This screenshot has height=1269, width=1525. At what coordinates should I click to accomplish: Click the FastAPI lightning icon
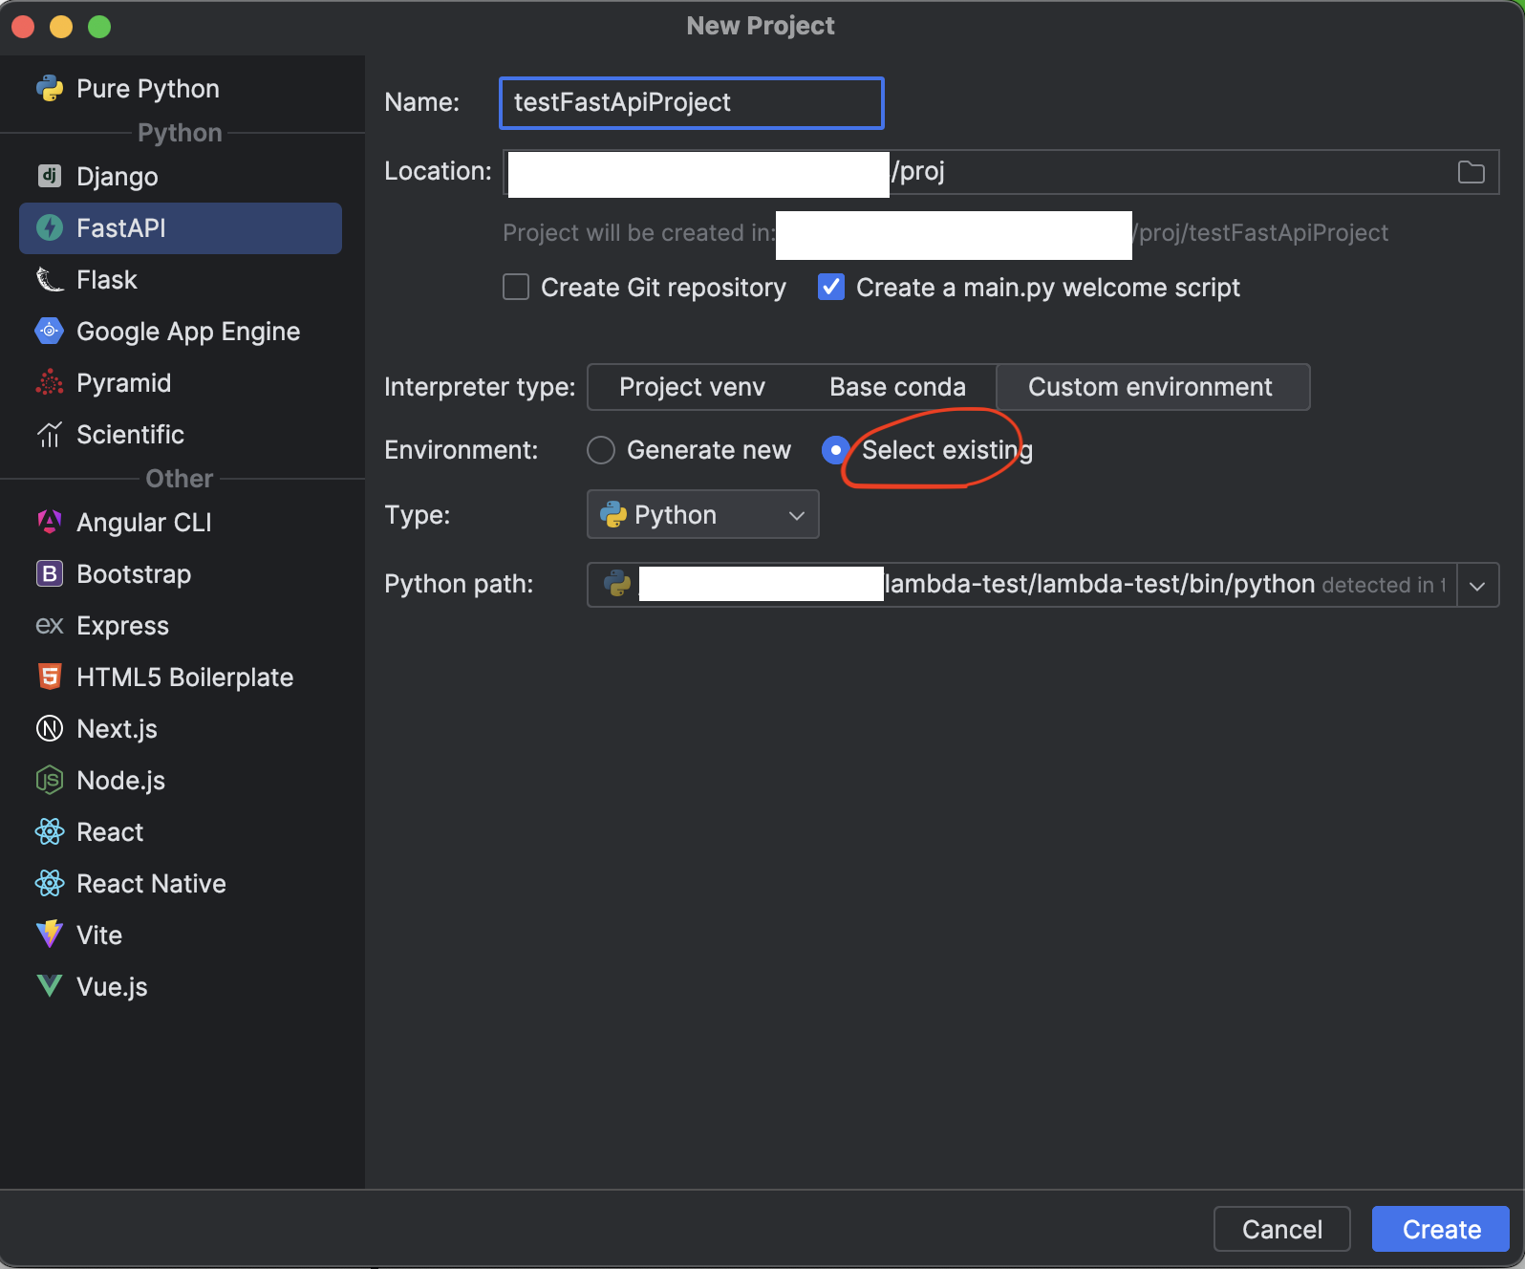(x=50, y=228)
